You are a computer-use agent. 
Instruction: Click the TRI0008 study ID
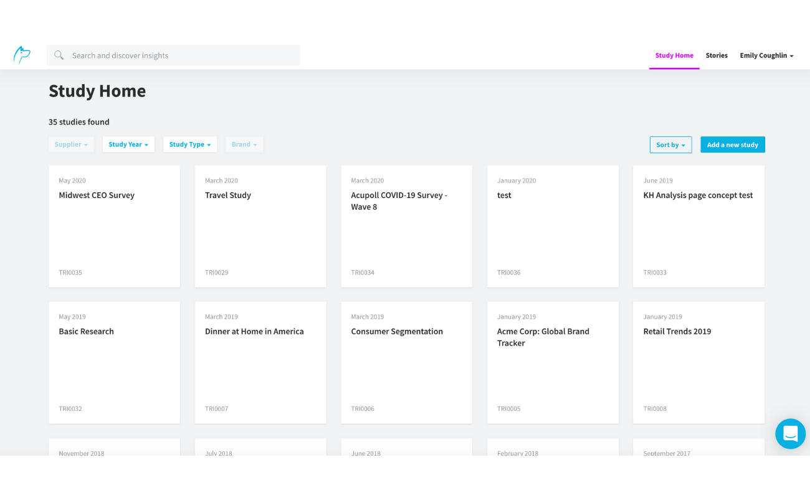point(655,409)
